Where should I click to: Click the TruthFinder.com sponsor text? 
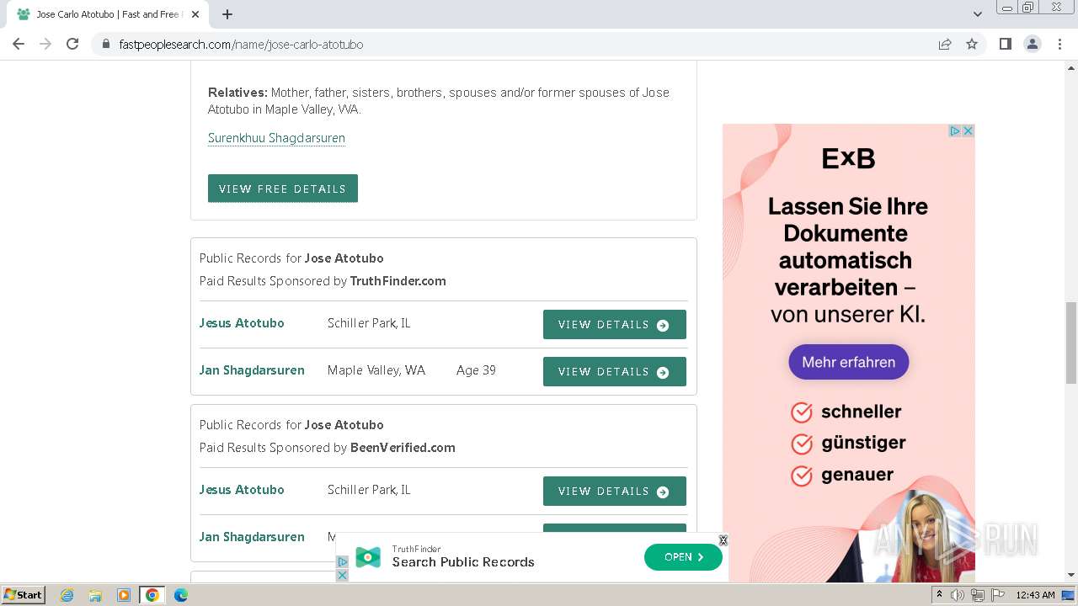398,281
